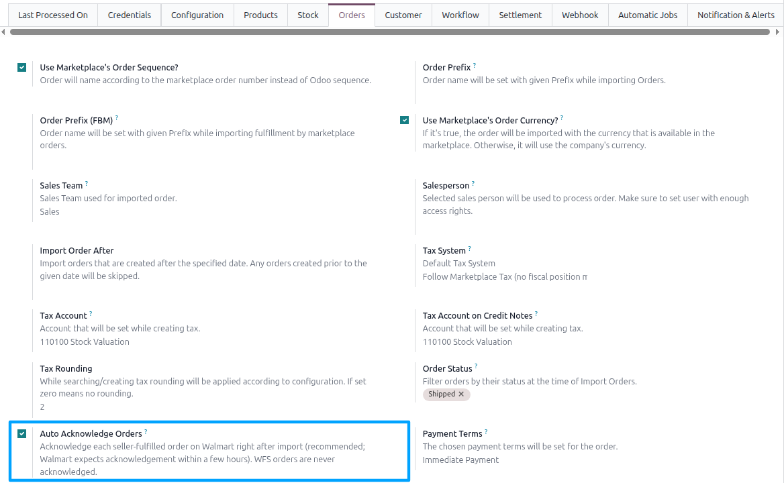This screenshot has width=784, height=483.
Task: Show help icon beside Tax System
Action: coord(469,248)
